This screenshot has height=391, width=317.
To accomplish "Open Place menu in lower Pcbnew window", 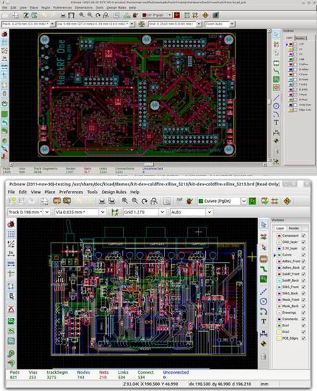I will click(x=50, y=192).
